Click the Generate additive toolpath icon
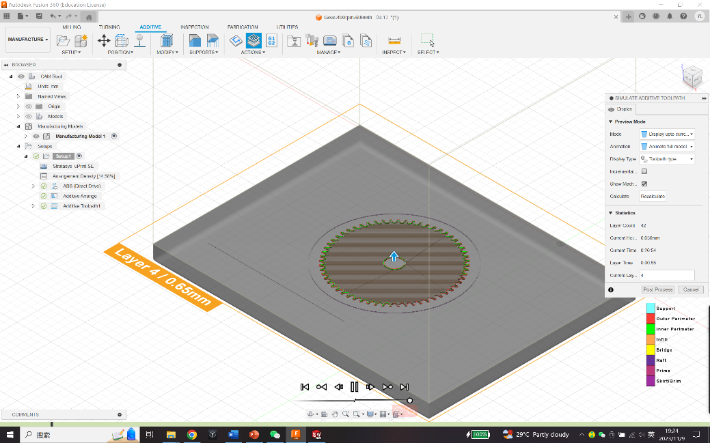Image resolution: width=710 pixels, height=443 pixels. tap(236, 41)
